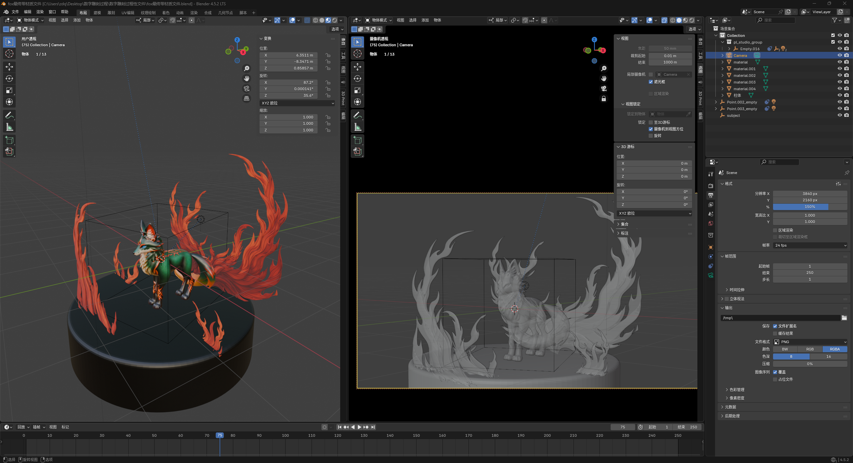Viewport: 853px width, 463px height.
Task: Select the Move tool in left viewport
Action: [9, 66]
